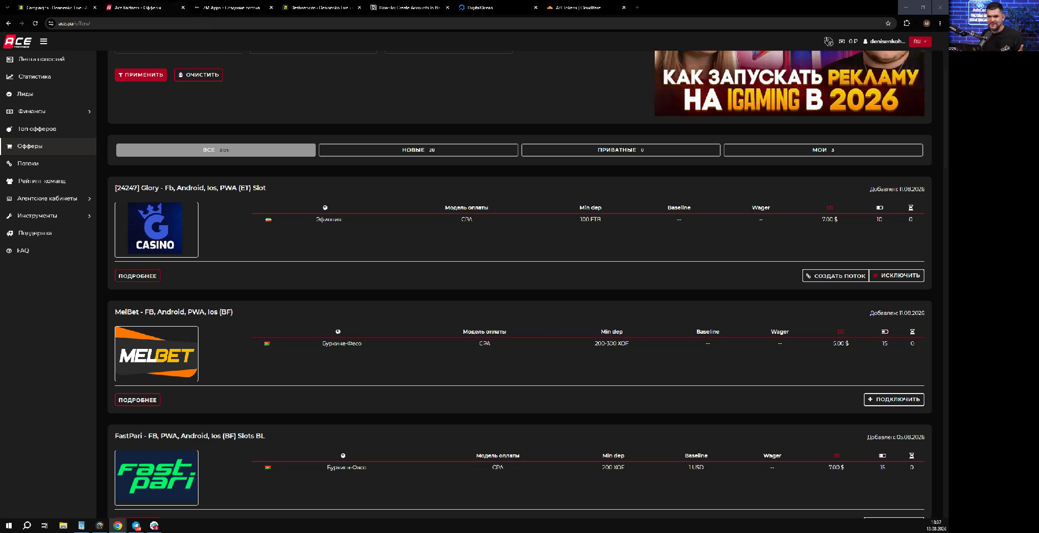Expand the Агентские кабинеты sidebar submenu

pyautogui.click(x=89, y=199)
